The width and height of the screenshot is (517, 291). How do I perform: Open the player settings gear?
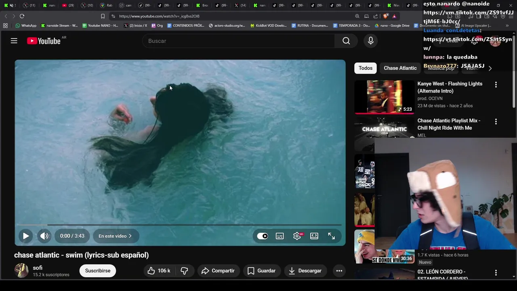click(297, 236)
